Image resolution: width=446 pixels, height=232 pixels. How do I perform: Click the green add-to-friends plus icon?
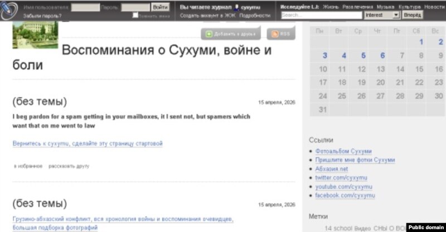[209, 35]
